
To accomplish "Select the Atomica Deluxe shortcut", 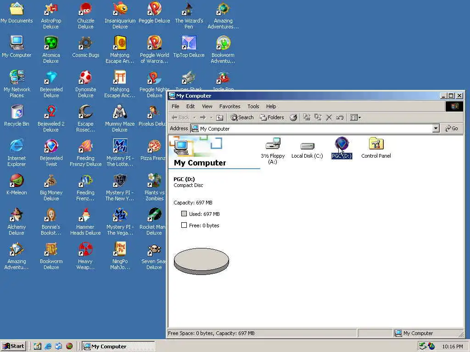I will coord(51,49).
